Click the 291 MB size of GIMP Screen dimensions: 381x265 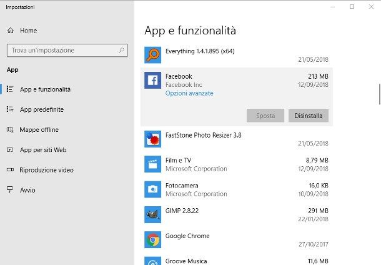coord(318,211)
